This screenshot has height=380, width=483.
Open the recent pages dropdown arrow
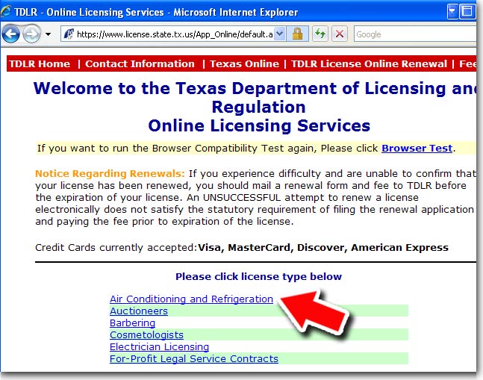48,34
